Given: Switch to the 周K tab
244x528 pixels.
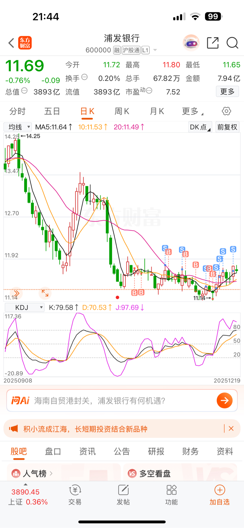Looking at the screenshot, I should click(x=122, y=111).
